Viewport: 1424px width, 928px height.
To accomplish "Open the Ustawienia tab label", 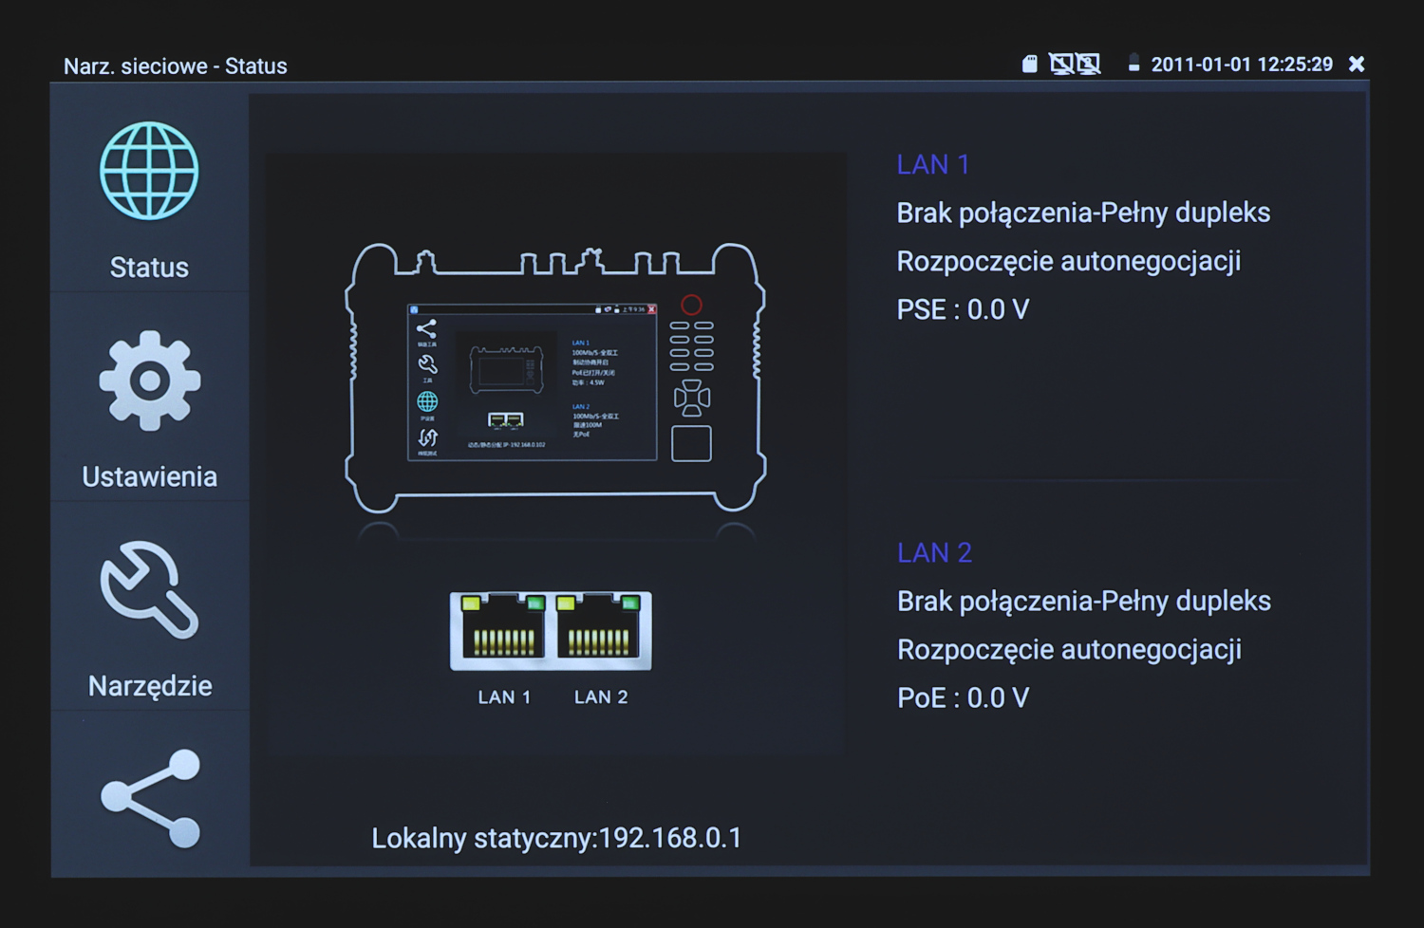I will pyautogui.click(x=149, y=476).
